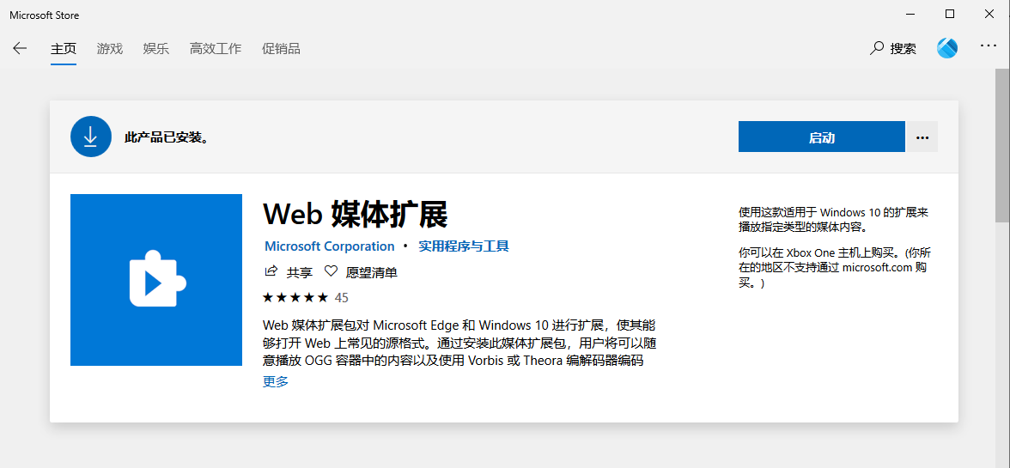Viewport: 1010px width, 468px height.
Task: Open more options next to 启动 button
Action: pyautogui.click(x=922, y=137)
